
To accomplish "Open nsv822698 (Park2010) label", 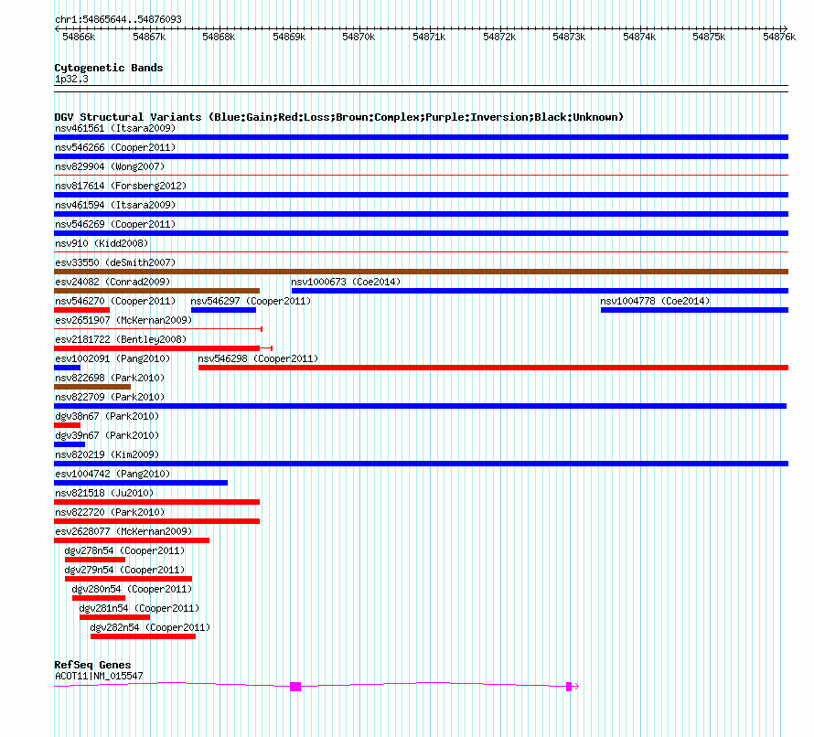I will (110, 378).
